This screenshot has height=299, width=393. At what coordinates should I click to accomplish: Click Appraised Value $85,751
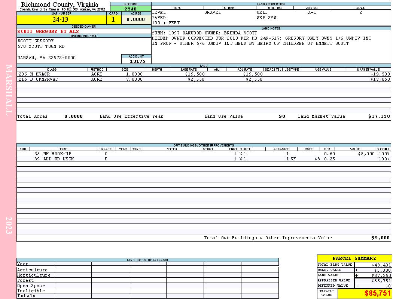click(381, 280)
